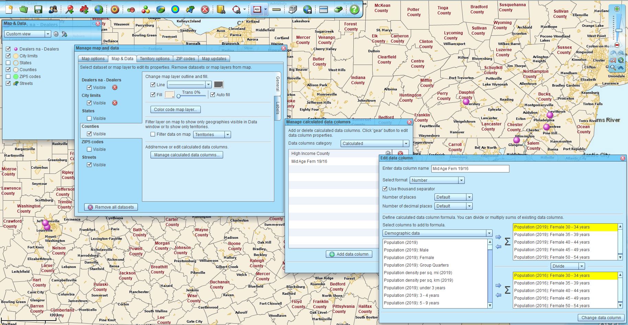Click the blue-green puzzle pieces territory icon
Screen dimensions: 628x325
tap(190, 9)
